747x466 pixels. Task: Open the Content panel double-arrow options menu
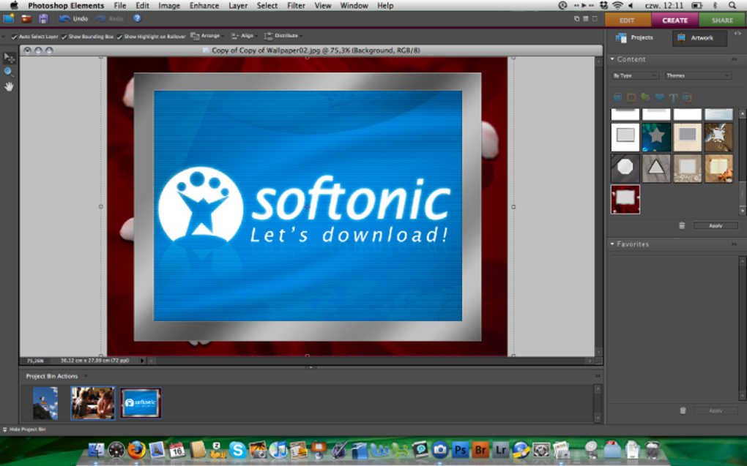click(x=734, y=59)
